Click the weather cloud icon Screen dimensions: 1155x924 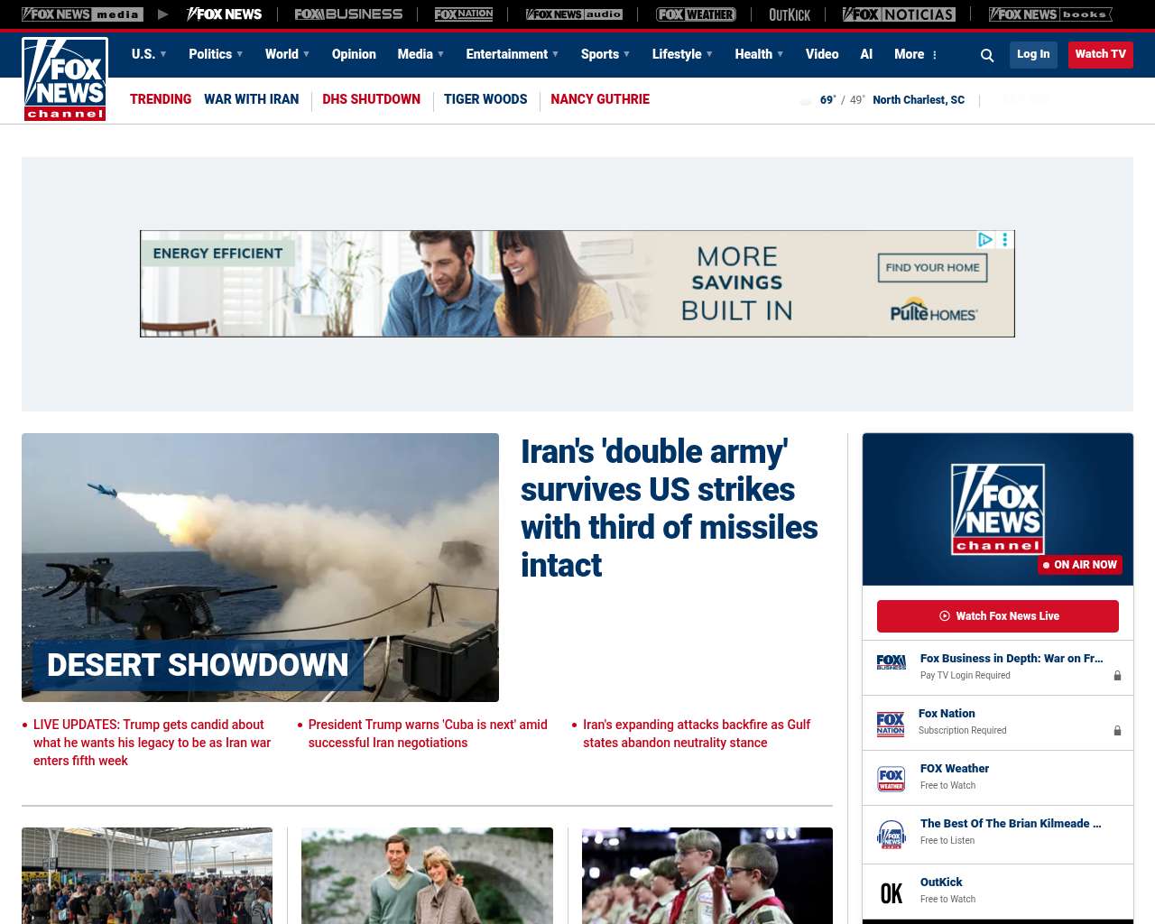pos(806,100)
